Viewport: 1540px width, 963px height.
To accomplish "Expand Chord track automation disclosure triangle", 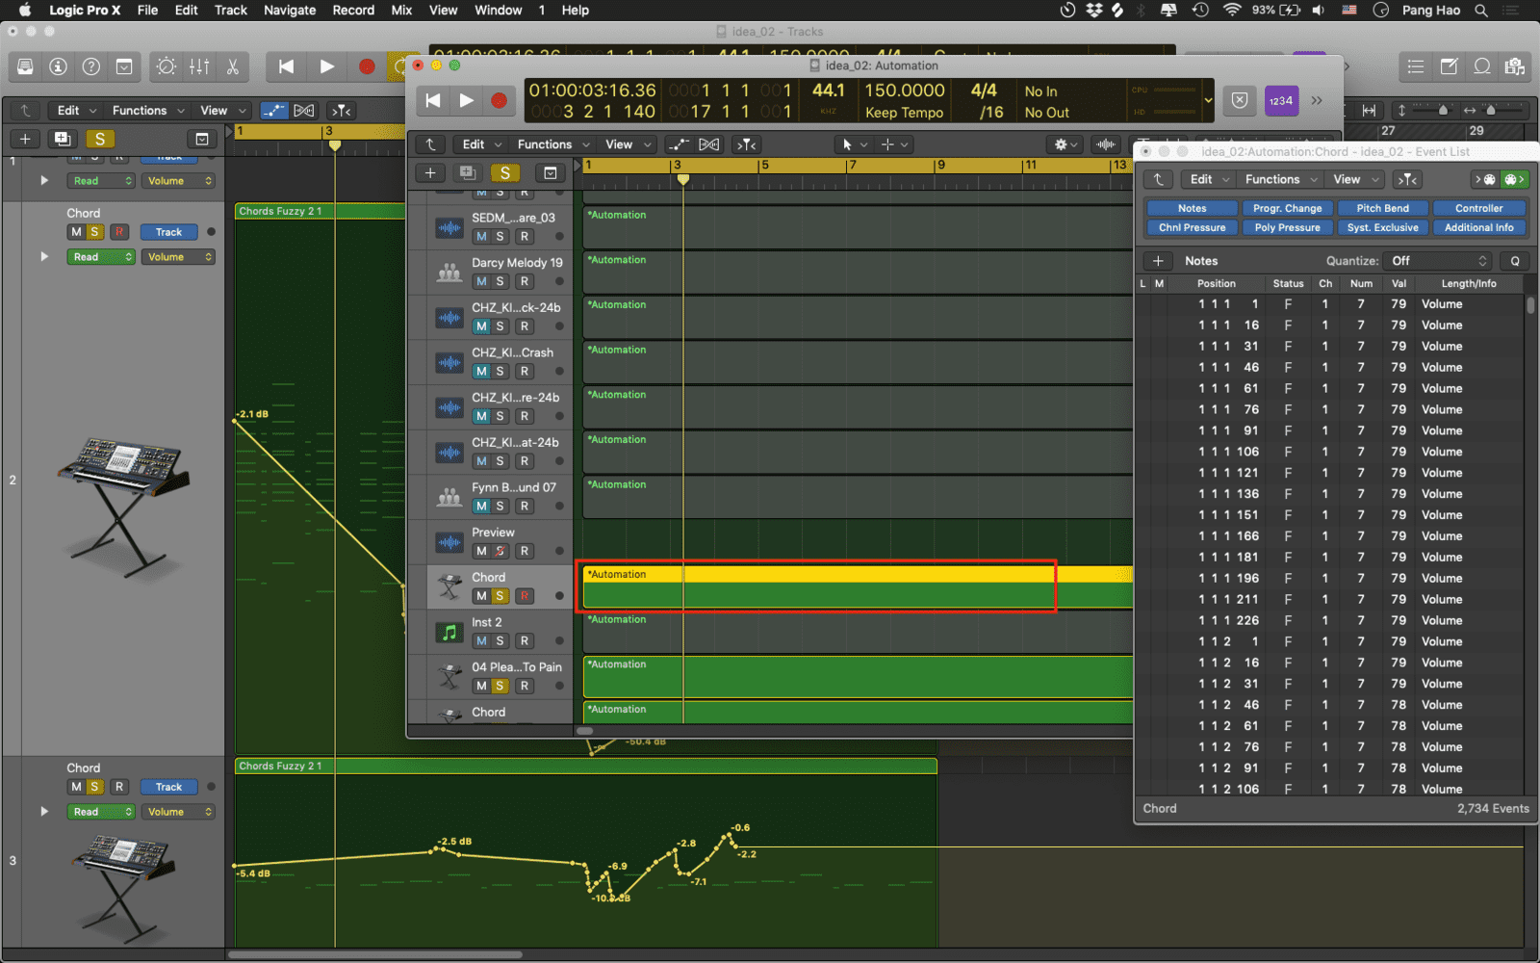I will [x=44, y=257].
